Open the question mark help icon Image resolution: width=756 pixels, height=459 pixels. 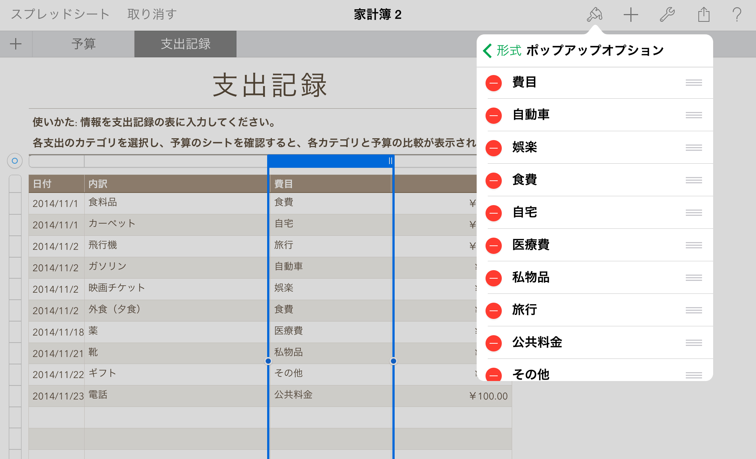737,15
